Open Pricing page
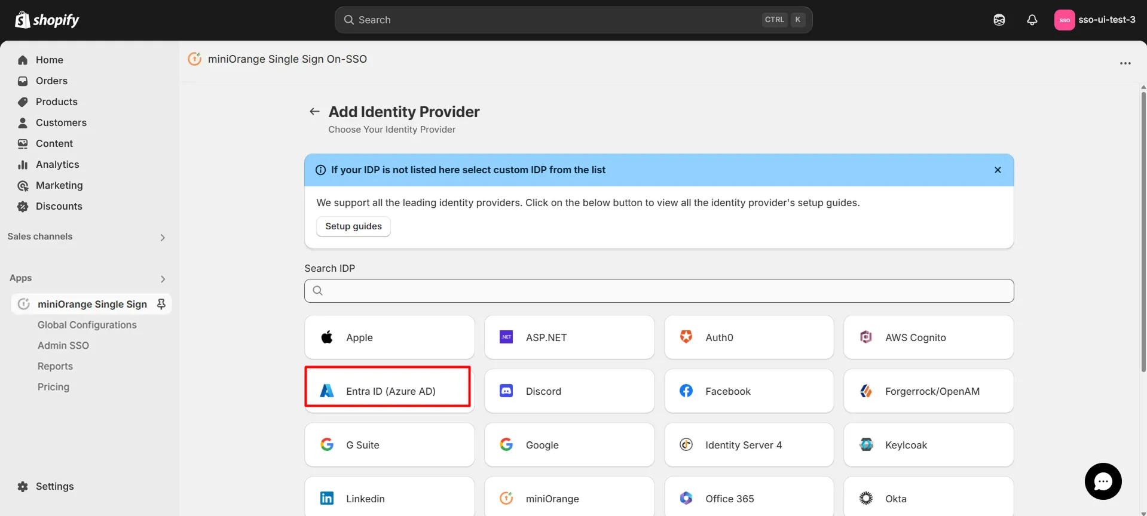The width and height of the screenshot is (1147, 516). (x=53, y=387)
